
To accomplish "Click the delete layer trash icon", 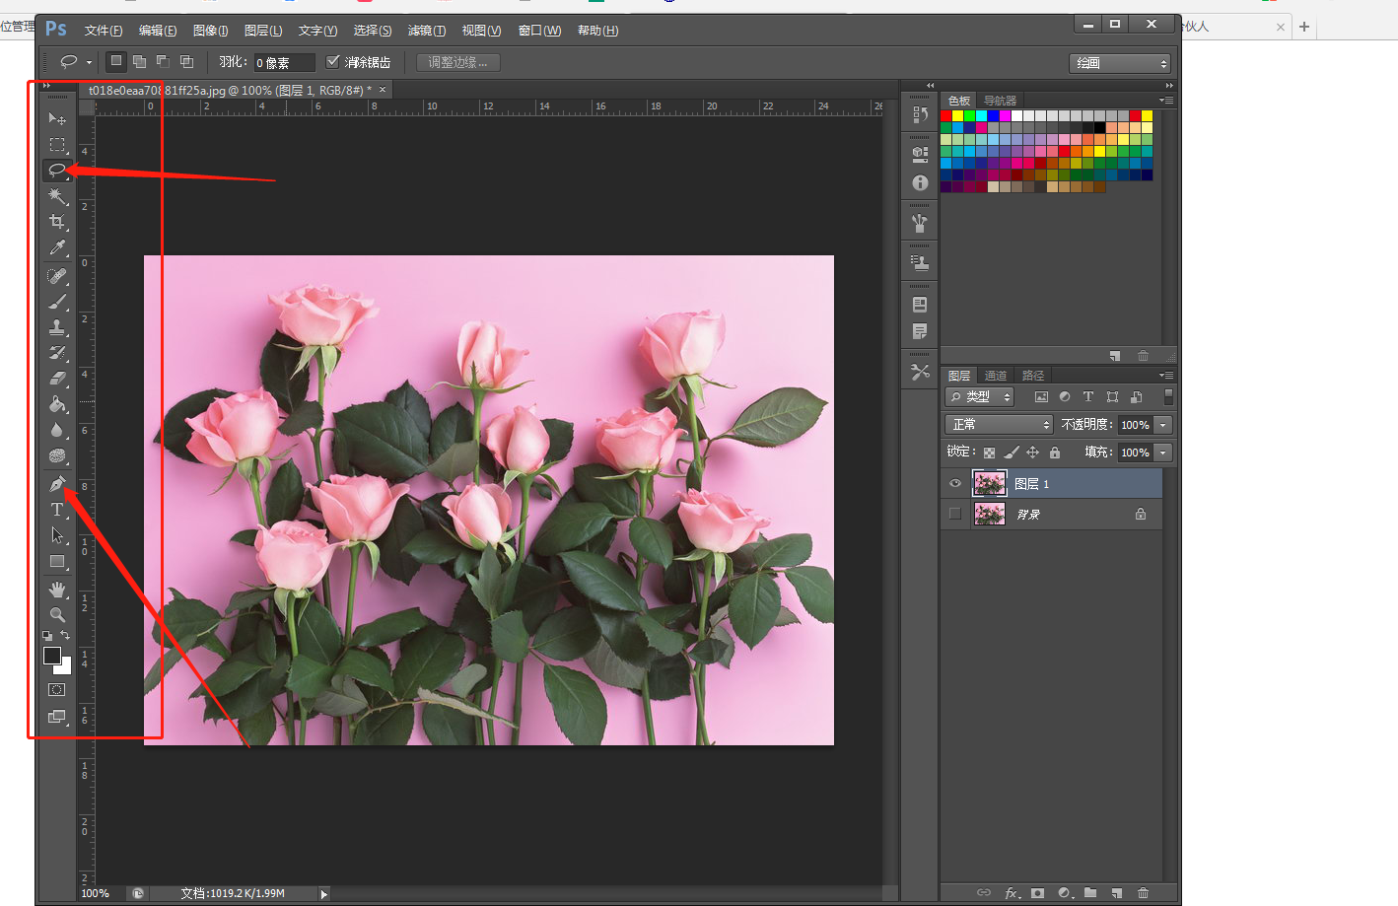I will pos(1144,893).
